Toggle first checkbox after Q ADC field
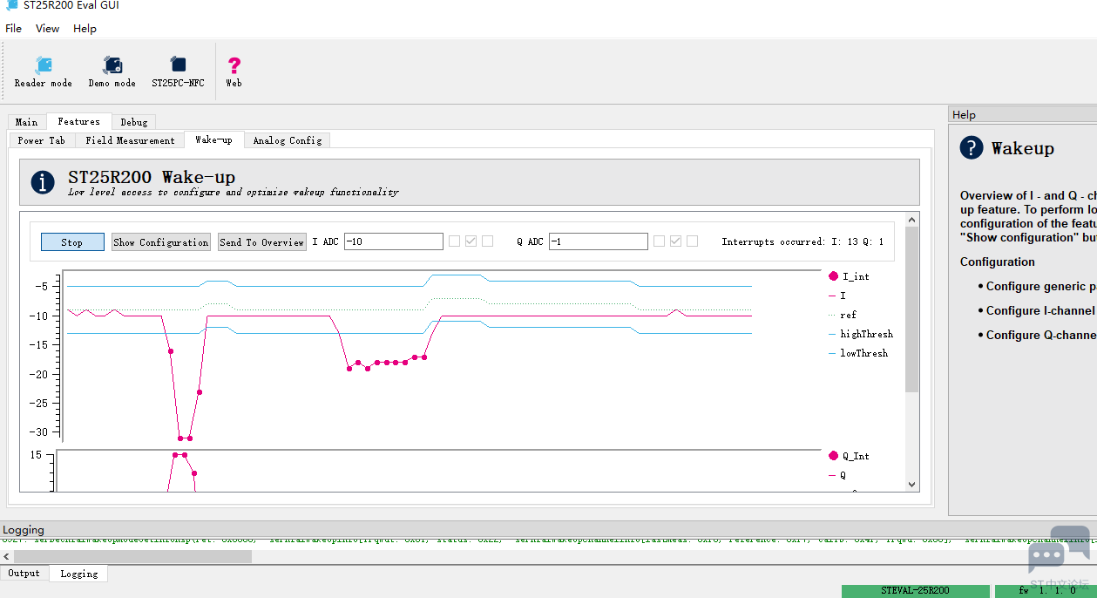Screen dimensions: 1097x598 click(660, 241)
